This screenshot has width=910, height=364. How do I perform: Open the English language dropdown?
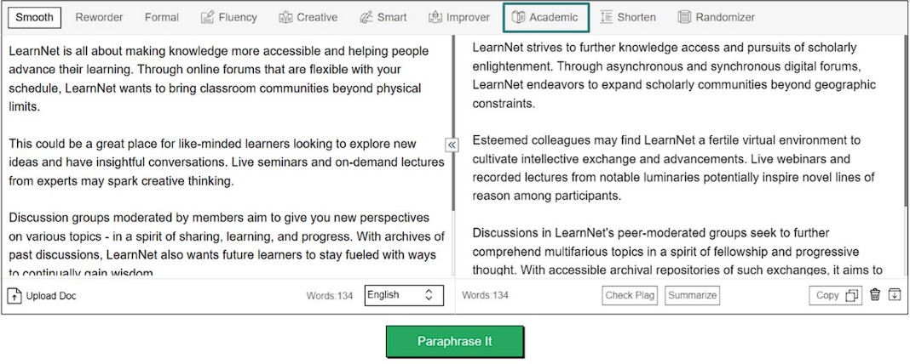(x=404, y=295)
